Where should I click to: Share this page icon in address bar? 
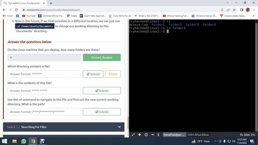(x=228, y=10)
